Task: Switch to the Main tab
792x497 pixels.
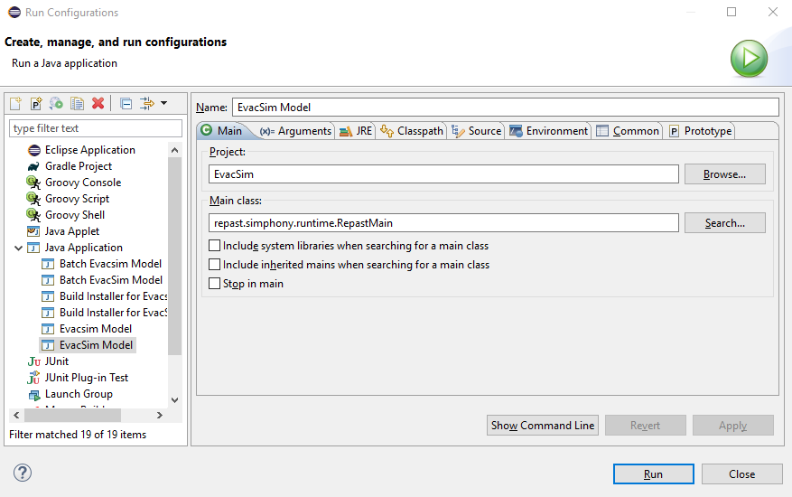Action: tap(222, 131)
